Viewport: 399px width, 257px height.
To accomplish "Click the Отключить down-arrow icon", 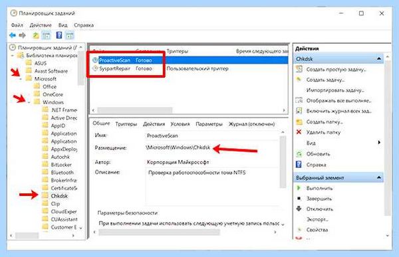I will coord(299,209).
